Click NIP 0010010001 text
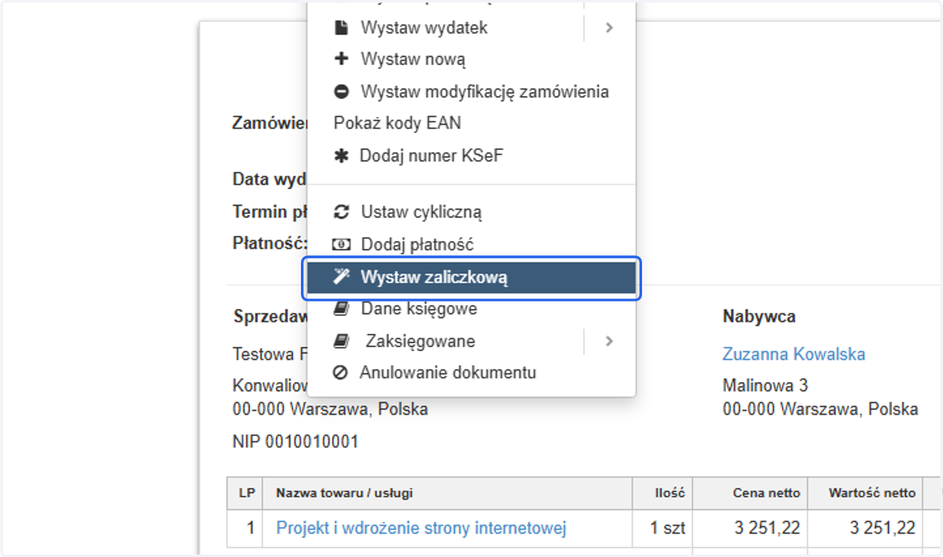 295,442
